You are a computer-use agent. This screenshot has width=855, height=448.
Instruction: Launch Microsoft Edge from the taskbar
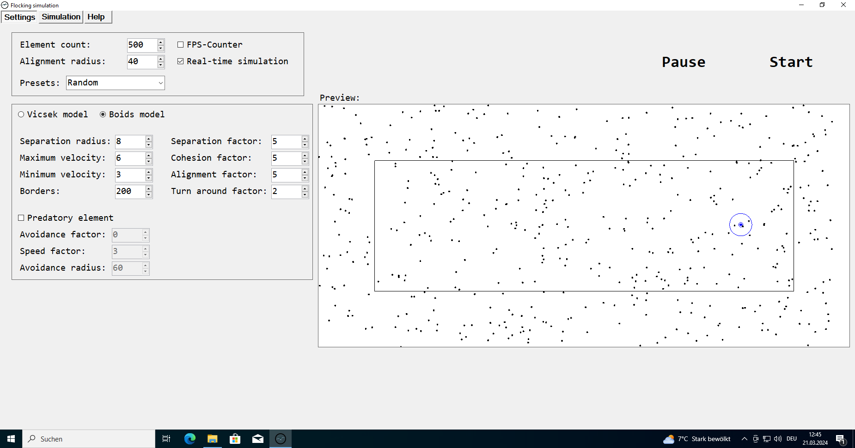(189, 439)
